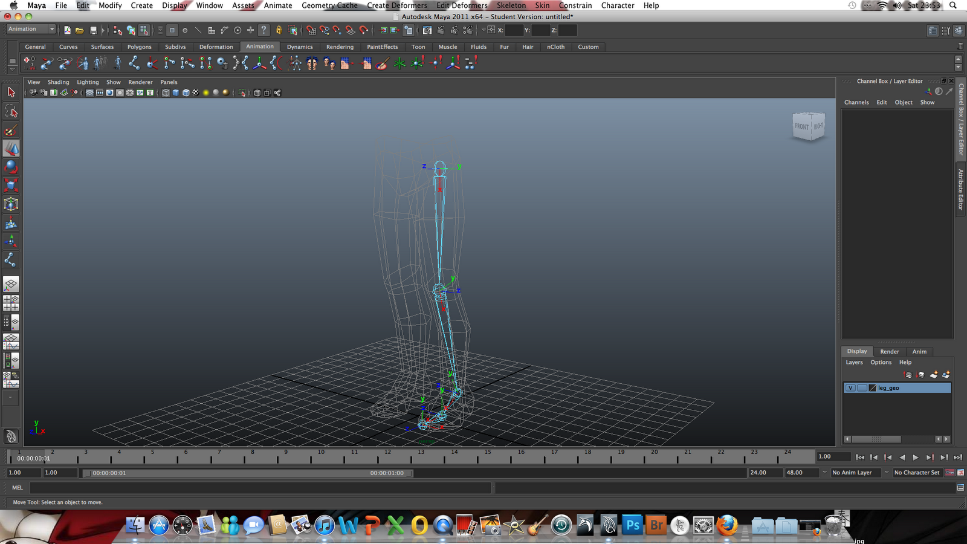Click the Save Scene icon in the status line
The image size is (967, 544).
click(x=93, y=30)
